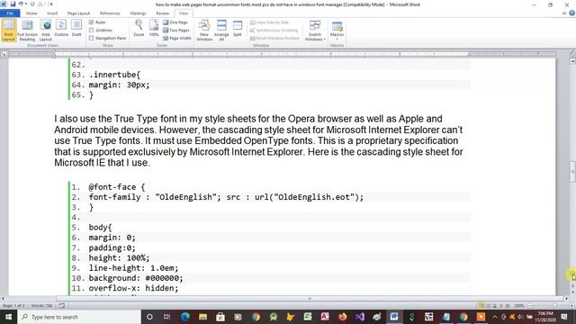Click the Redo icon in Quick Access Toolbar
The height and width of the screenshot is (324, 576).
click(32, 4)
